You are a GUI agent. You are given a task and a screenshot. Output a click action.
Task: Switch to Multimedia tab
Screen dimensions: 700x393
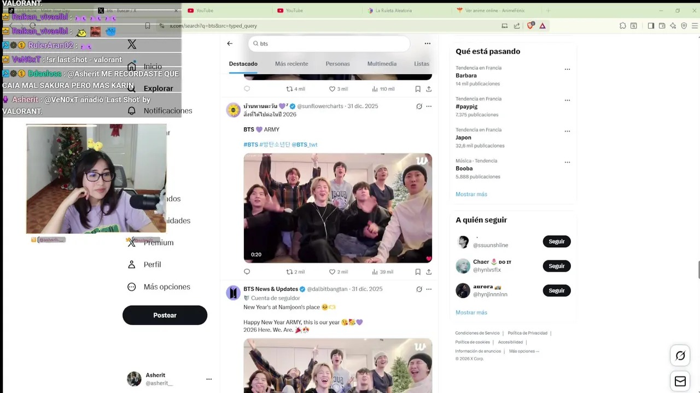point(382,64)
